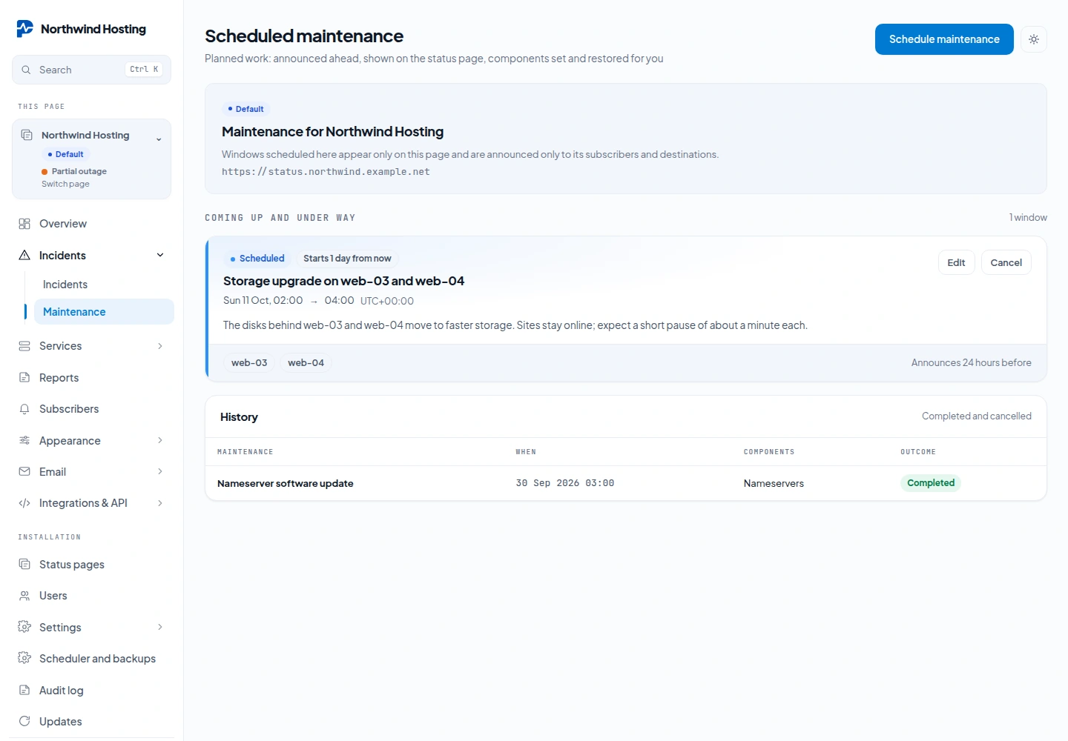Click the Switch page link
This screenshot has height=741, width=1068.
[x=65, y=185]
